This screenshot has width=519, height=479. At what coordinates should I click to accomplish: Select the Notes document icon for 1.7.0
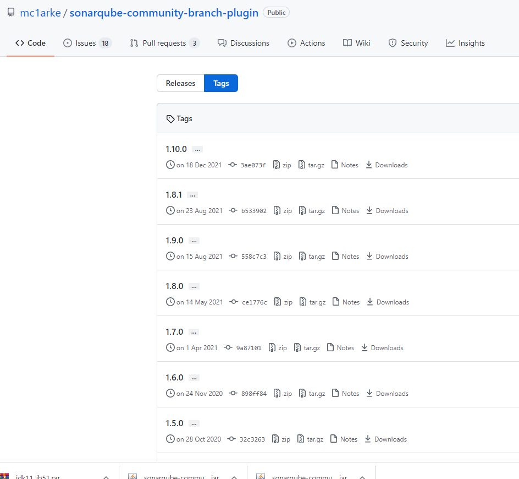(330, 347)
